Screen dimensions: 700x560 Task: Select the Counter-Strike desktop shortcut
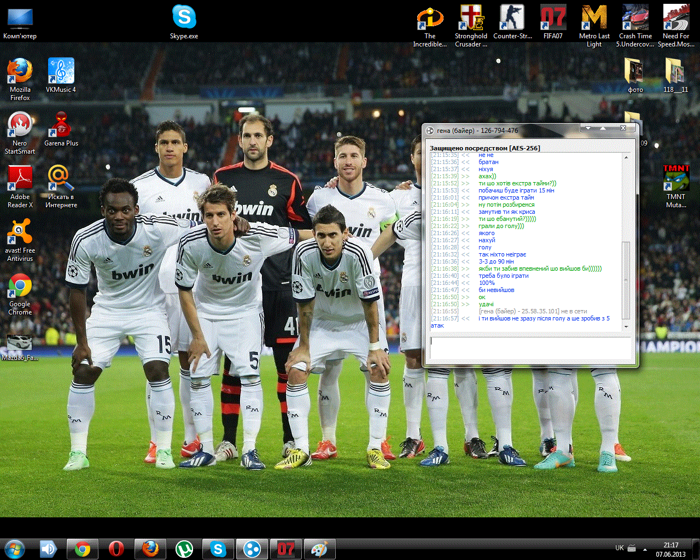coord(512,22)
